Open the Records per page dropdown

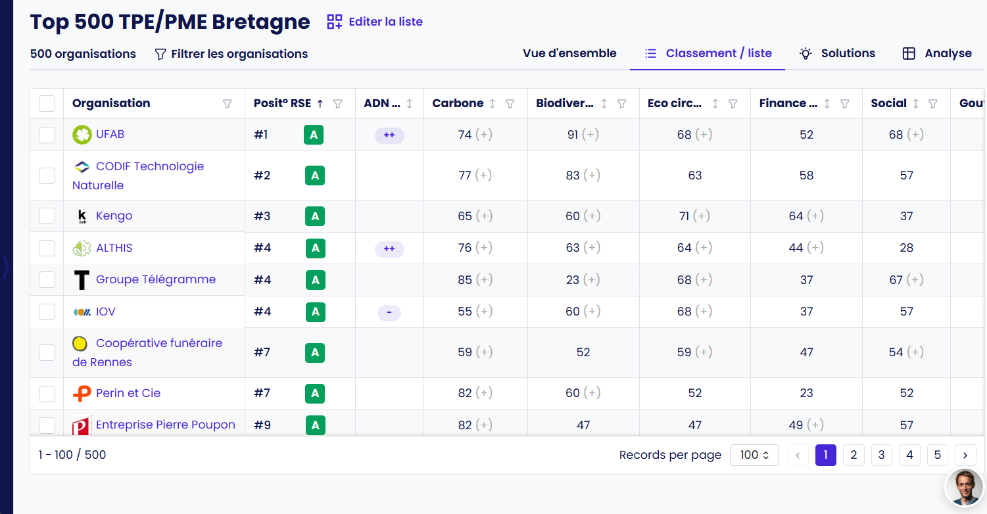pyautogui.click(x=754, y=455)
